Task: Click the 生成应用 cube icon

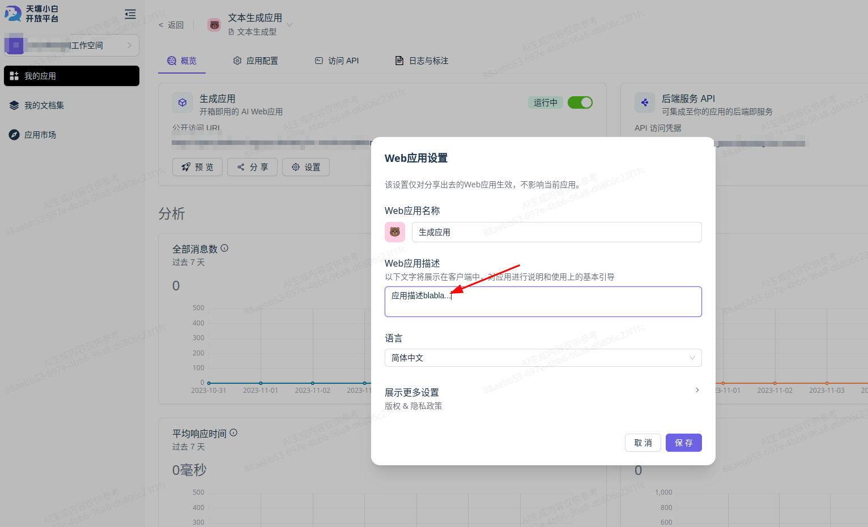Action: (182, 103)
